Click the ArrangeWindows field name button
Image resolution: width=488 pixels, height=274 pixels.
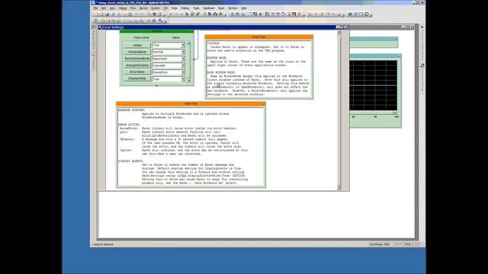coord(137,65)
